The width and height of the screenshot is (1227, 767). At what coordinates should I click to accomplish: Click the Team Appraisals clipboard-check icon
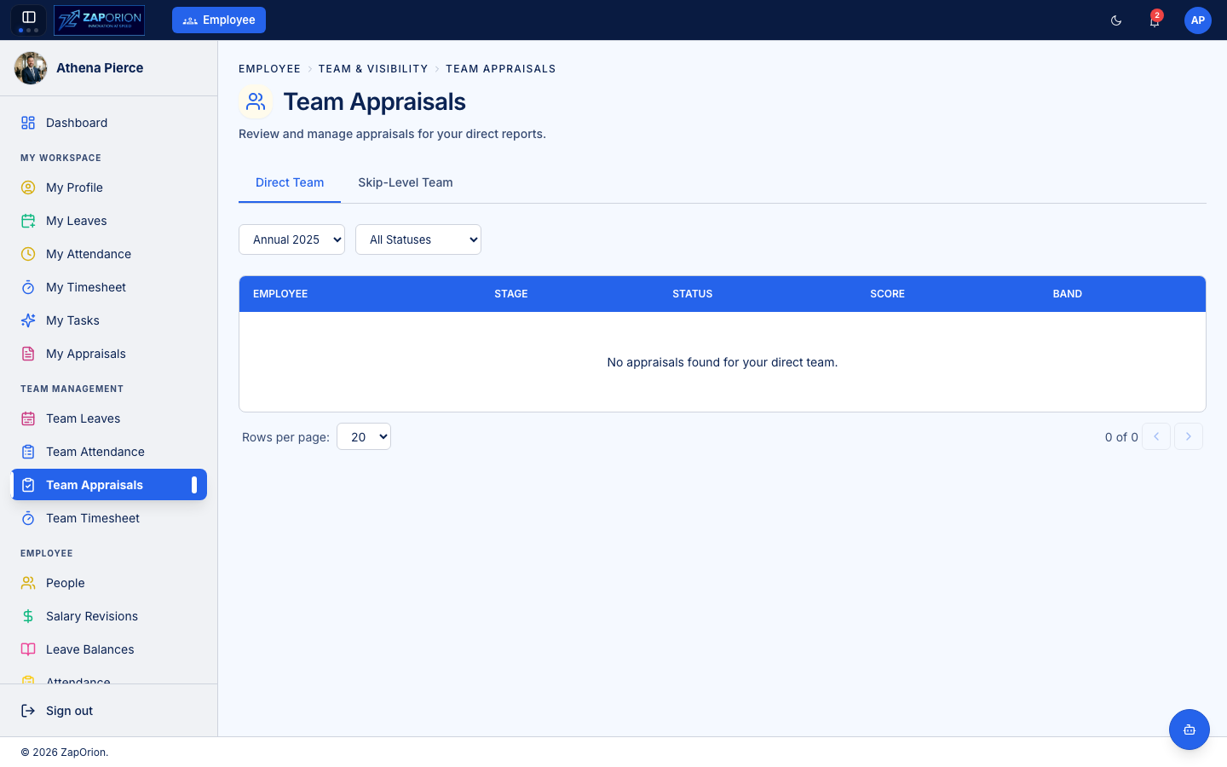28,485
